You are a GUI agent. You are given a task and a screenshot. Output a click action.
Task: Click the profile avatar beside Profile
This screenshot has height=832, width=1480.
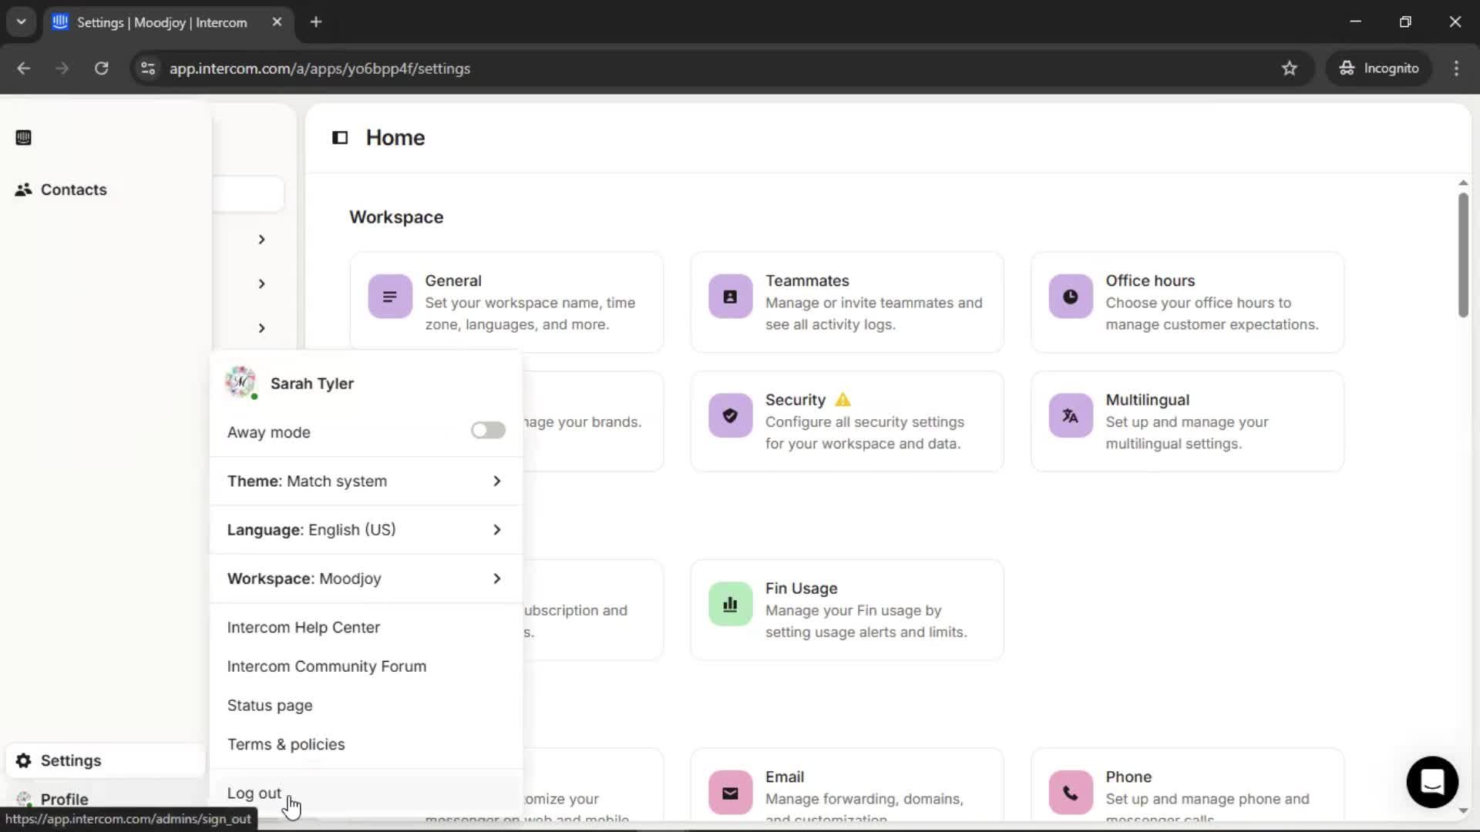click(x=24, y=799)
